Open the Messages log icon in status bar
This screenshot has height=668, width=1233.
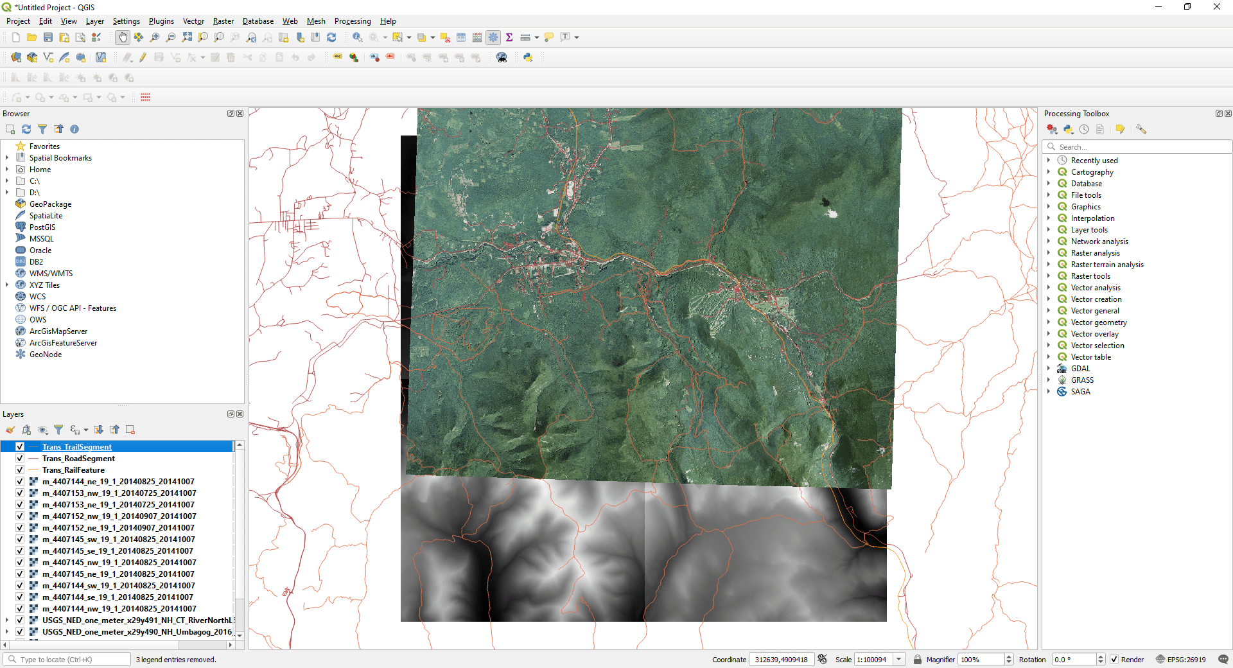pos(1223,660)
